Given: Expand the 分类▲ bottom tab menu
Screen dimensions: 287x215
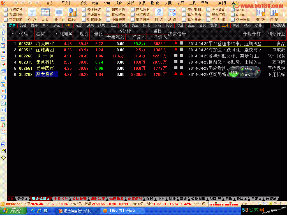Looking at the screenshot, I should (22, 199).
